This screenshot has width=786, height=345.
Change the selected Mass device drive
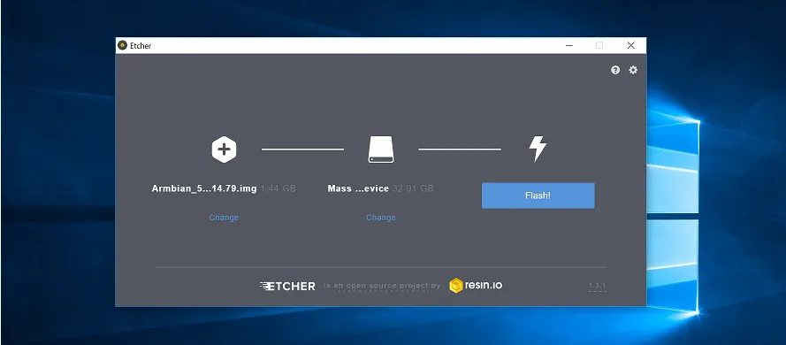381,218
